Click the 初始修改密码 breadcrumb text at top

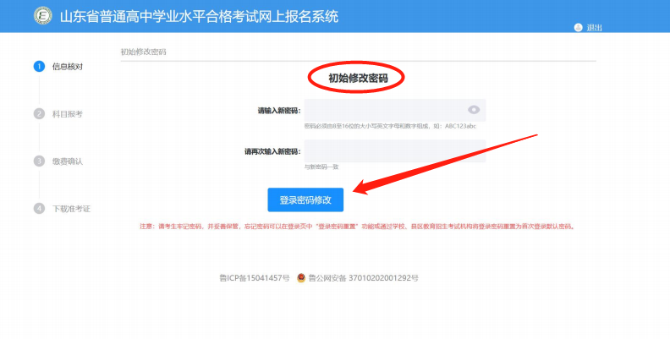pos(143,52)
